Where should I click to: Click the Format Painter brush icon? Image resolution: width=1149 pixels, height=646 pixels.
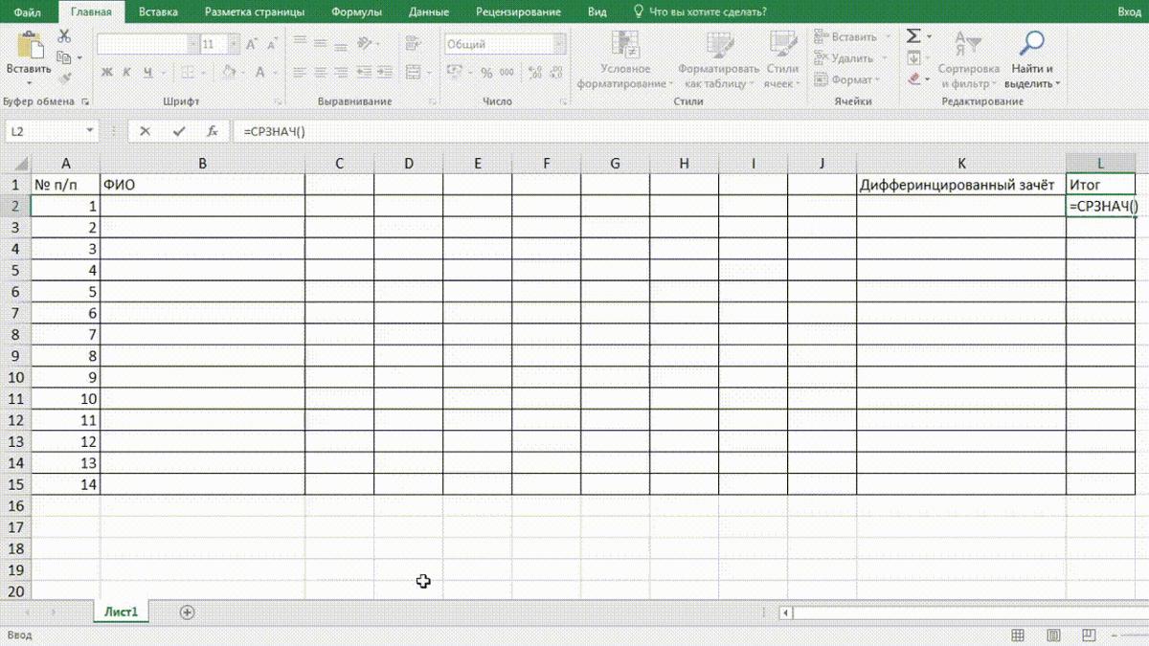point(64,78)
